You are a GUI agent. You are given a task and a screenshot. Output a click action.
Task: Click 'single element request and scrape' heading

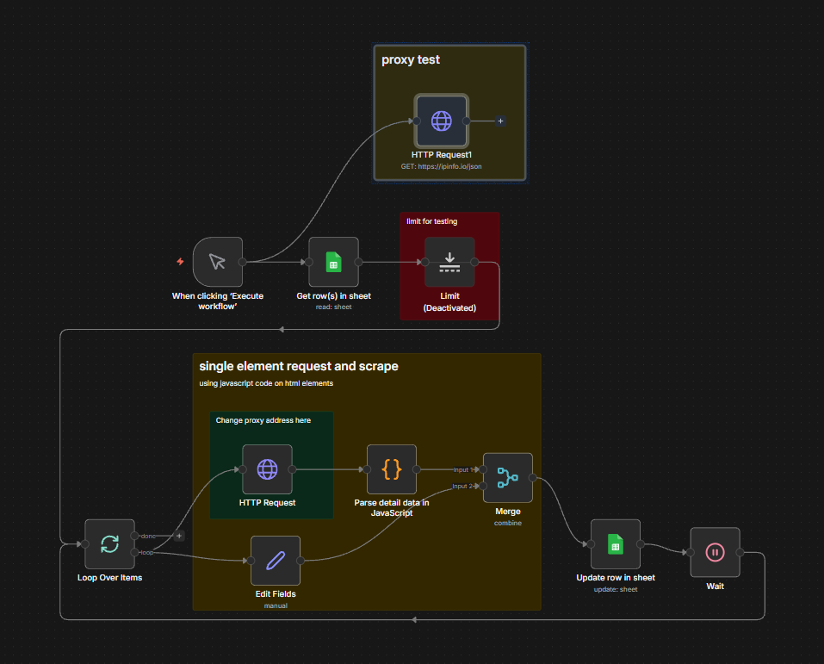pos(299,366)
